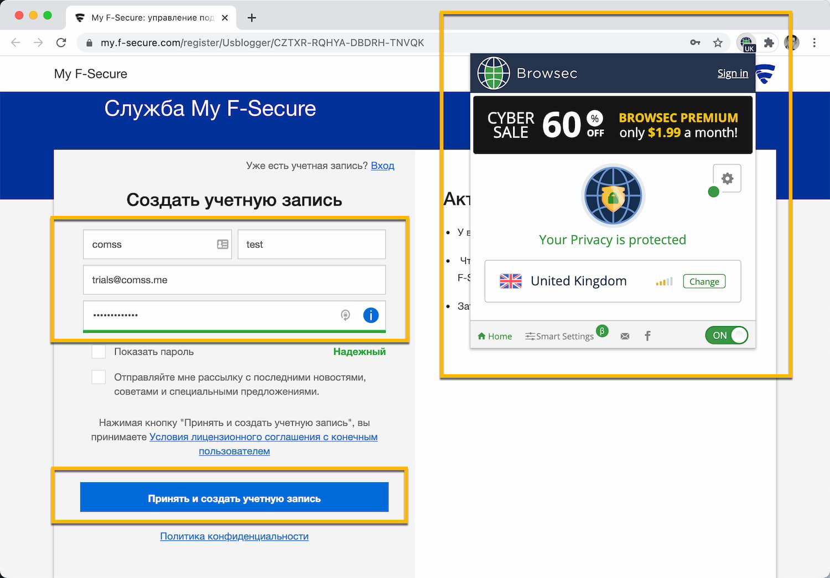Turn off Browsec with the ON toggle

(726, 335)
